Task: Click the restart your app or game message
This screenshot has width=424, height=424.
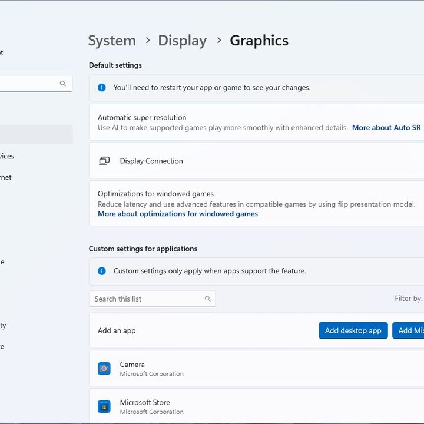Action: tap(212, 87)
